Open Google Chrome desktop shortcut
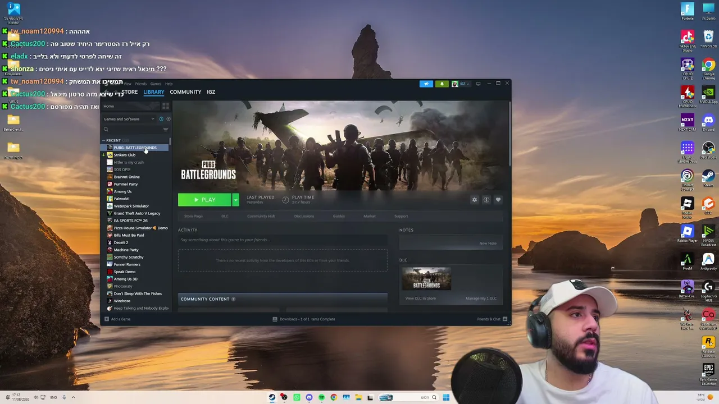Viewport: 719px width, 404px height. pos(708,67)
